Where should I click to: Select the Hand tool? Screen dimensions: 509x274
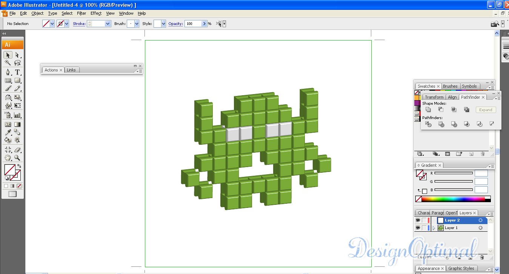(x=8, y=158)
